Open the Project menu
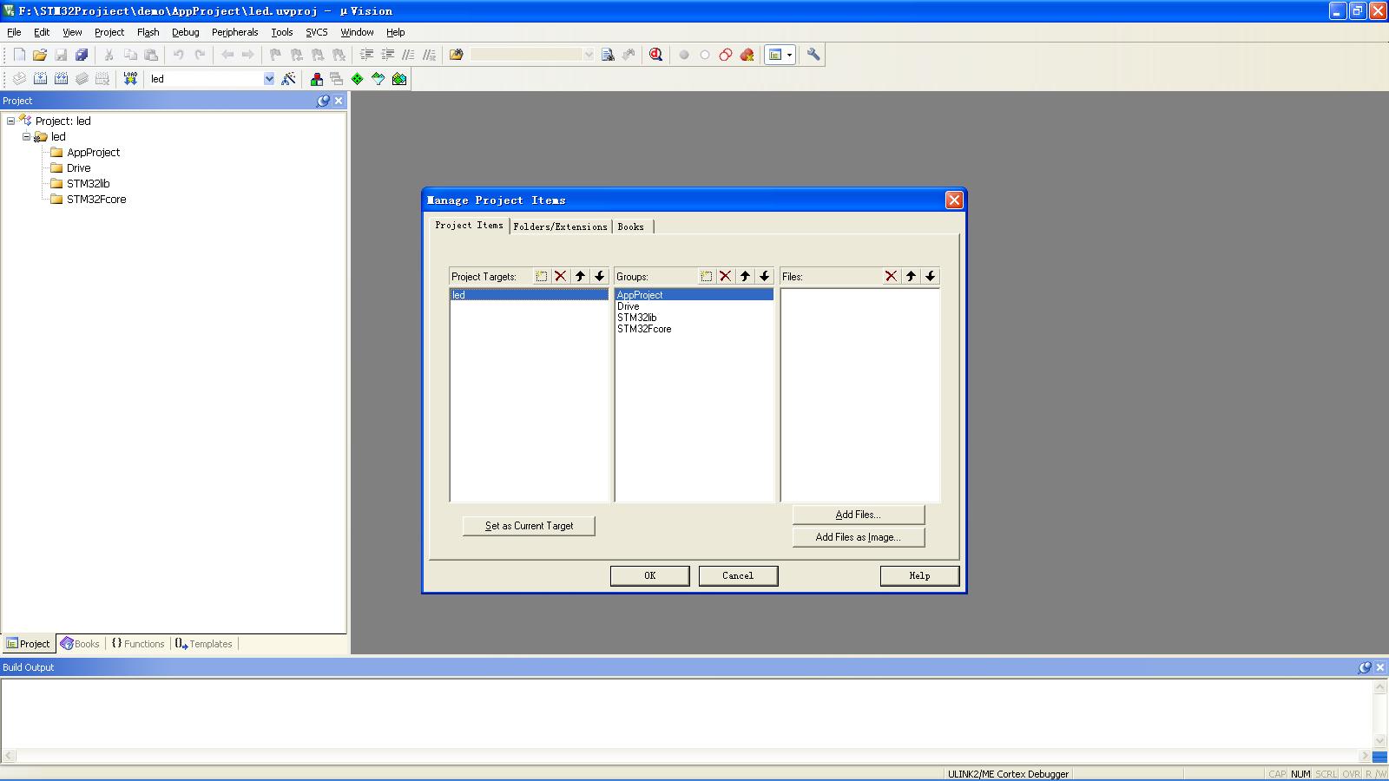The height and width of the screenshot is (781, 1389). pyautogui.click(x=109, y=32)
